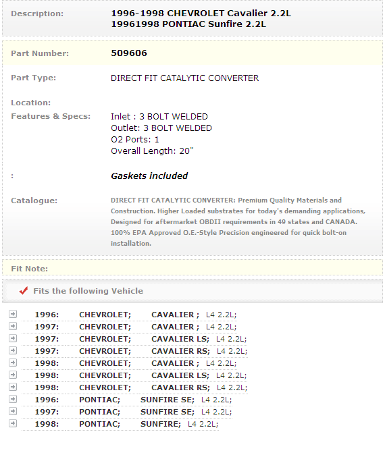Viewport: 385px width, 455px height.
Task: Click Fits the following Vehicle header
Action: point(88,291)
